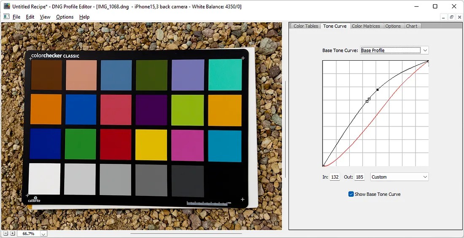The image size is (464, 238).
Task: Select the filled black tone curve point
Action: click(x=377, y=90)
